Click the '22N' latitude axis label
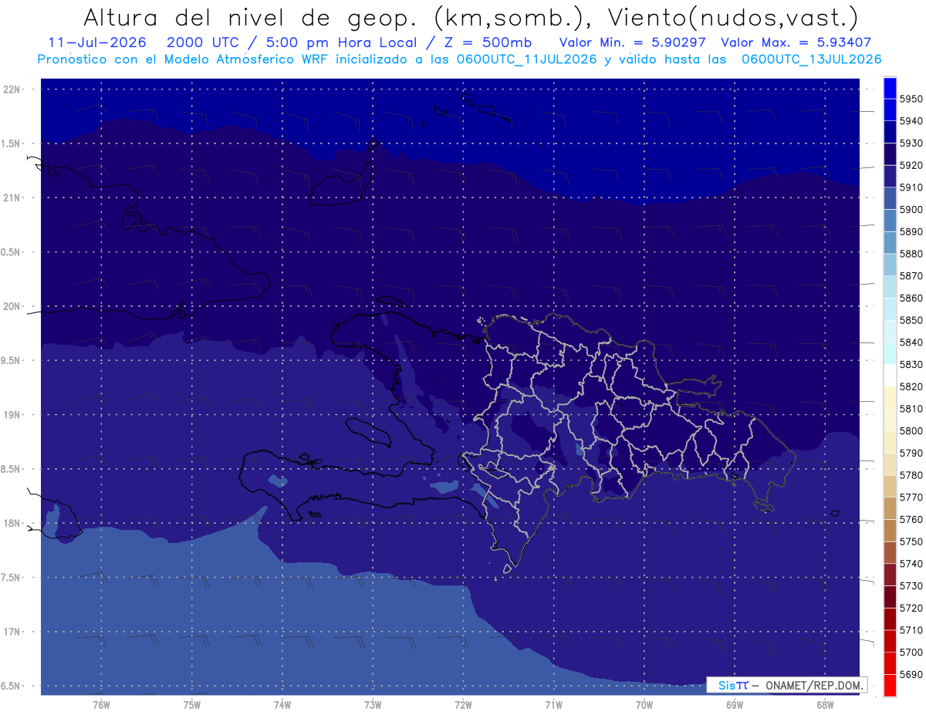This screenshot has width=926, height=715. tap(12, 89)
